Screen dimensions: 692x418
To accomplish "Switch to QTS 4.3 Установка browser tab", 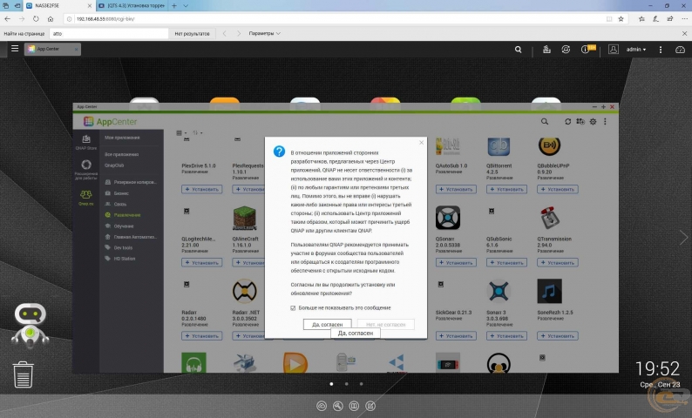I will point(132,6).
